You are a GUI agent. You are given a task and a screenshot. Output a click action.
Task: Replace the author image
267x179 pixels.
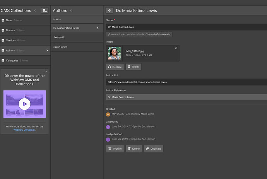click(x=115, y=67)
